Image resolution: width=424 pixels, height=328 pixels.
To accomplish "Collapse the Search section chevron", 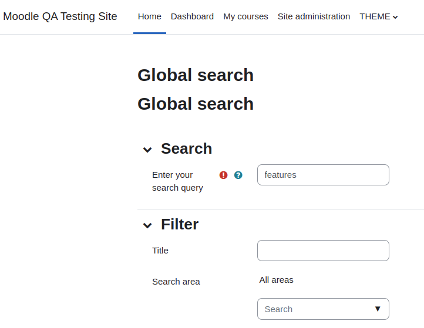I will pos(147,150).
